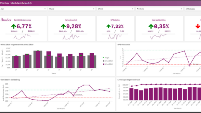This screenshot has width=201, height=113.
Task: Select the Winst 2019 legend swatch
Action: 104,64
